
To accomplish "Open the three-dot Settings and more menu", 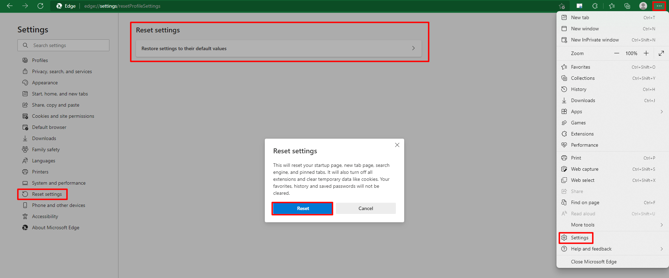I will [x=659, y=6].
